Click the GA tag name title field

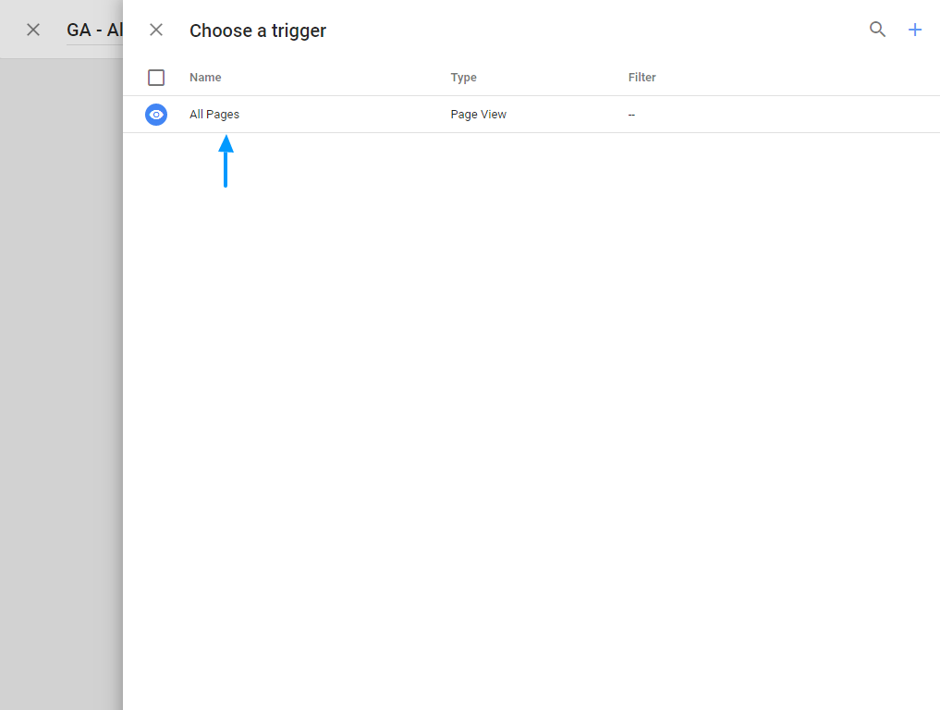94,31
